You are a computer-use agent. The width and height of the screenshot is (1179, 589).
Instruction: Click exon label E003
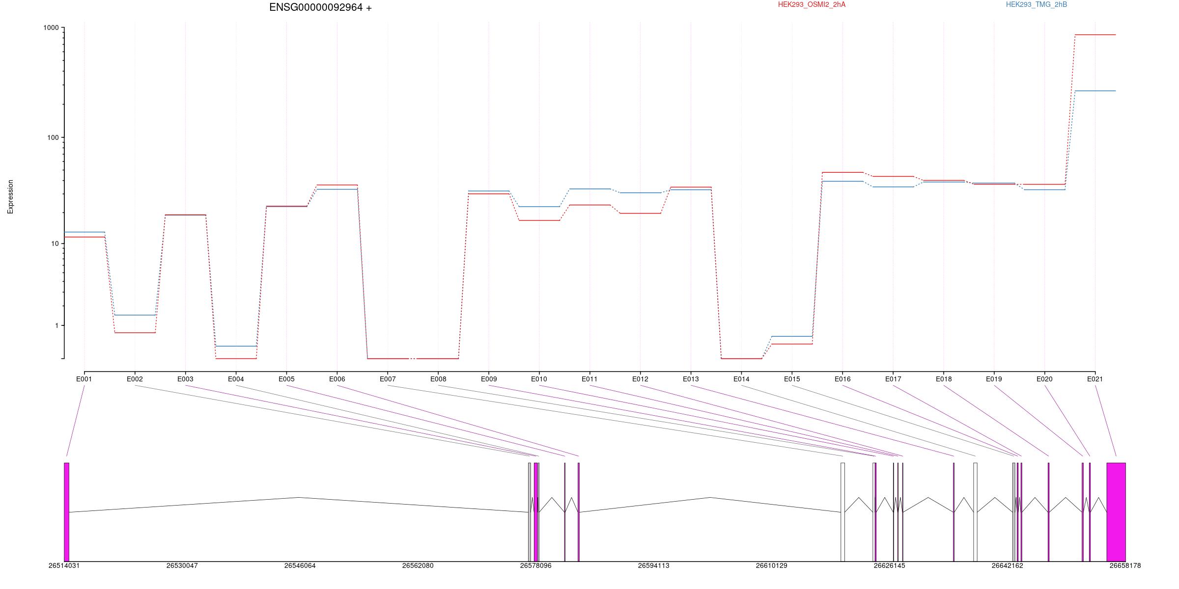click(x=185, y=379)
